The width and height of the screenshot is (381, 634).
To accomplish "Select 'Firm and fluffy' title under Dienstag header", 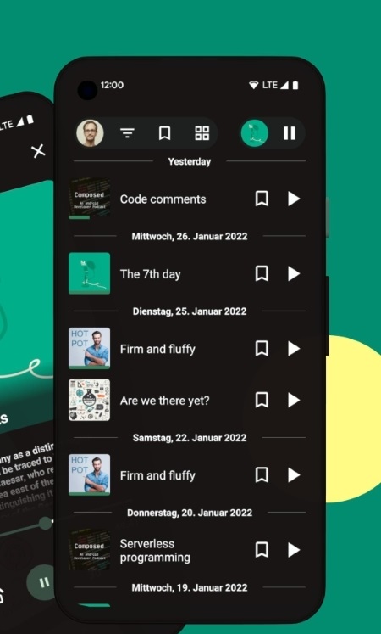I will pyautogui.click(x=157, y=349).
